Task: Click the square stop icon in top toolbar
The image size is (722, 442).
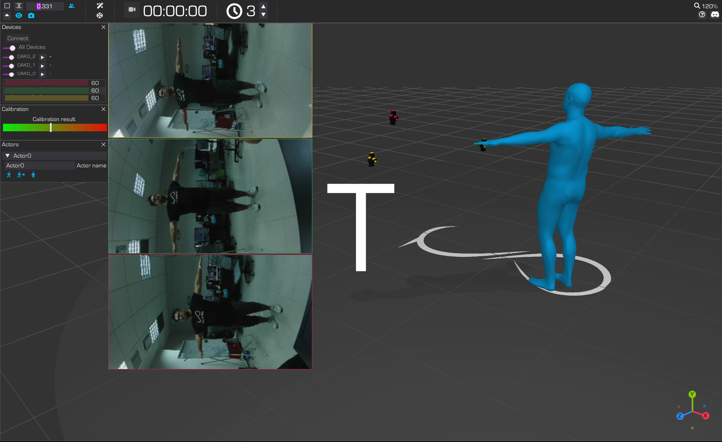Action: (x=7, y=6)
